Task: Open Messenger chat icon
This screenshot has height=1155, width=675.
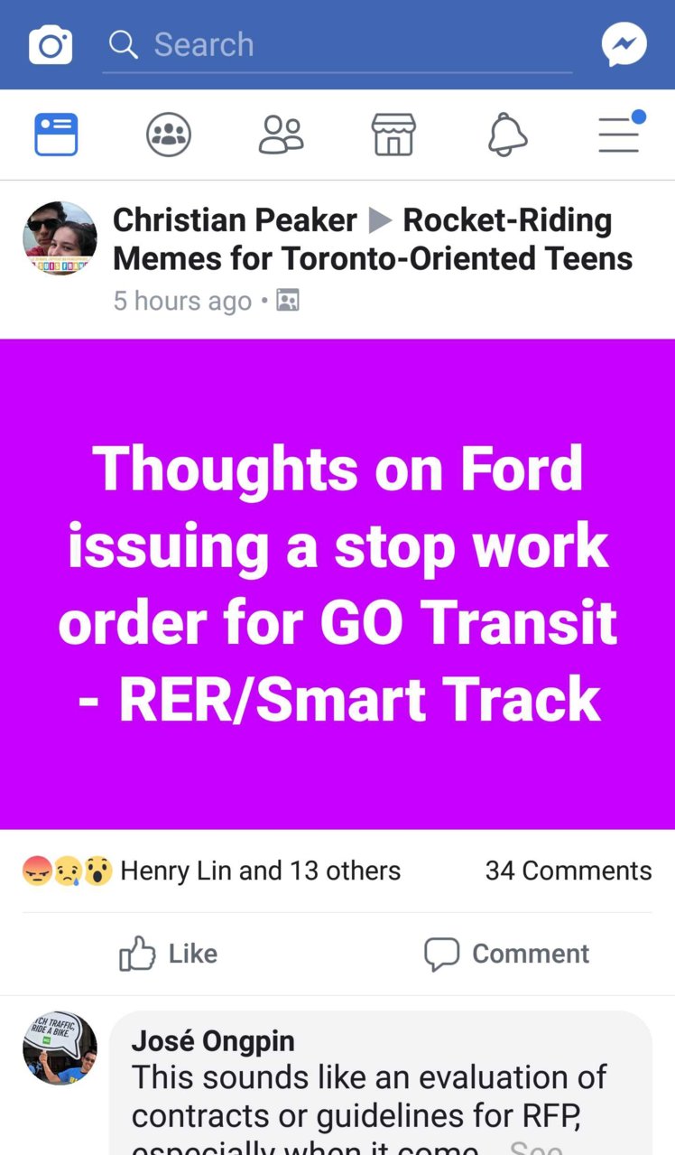Action: point(624,45)
